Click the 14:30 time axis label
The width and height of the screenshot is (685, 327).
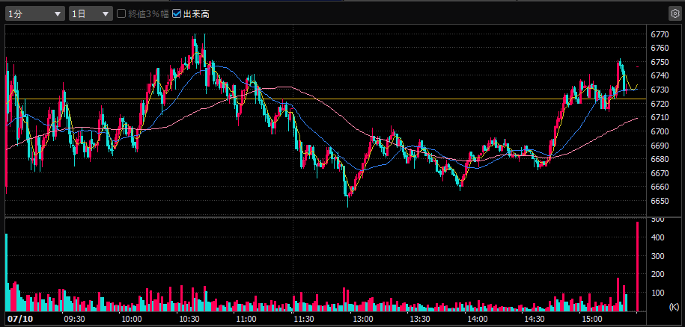pos(535,318)
